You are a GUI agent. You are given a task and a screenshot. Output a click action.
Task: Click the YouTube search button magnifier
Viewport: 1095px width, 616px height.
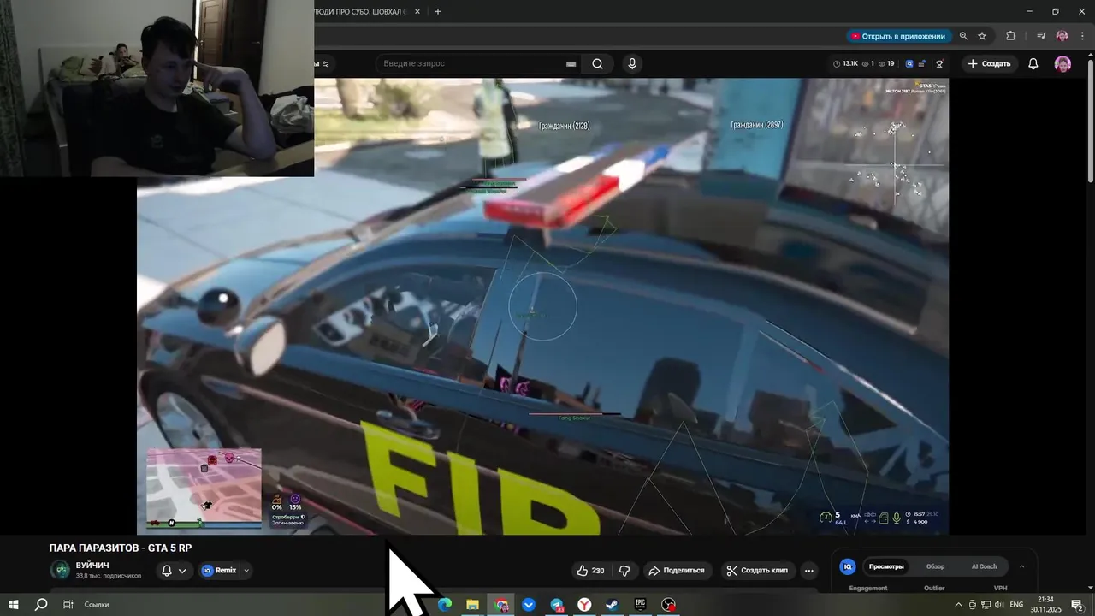[x=597, y=63]
